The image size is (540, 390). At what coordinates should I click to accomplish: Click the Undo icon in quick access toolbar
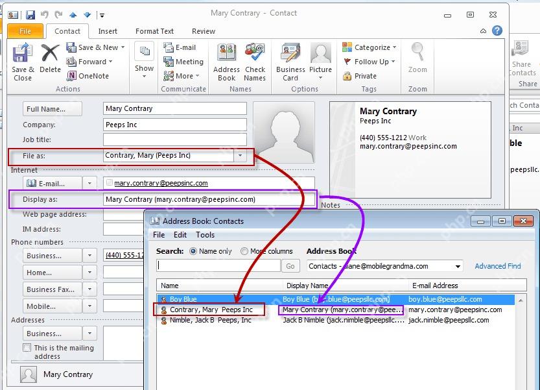pos(45,15)
